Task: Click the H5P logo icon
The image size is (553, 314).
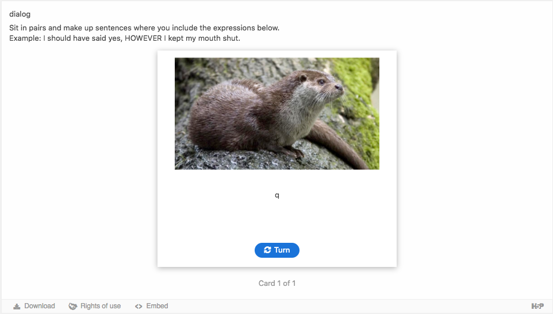Action: tap(537, 307)
